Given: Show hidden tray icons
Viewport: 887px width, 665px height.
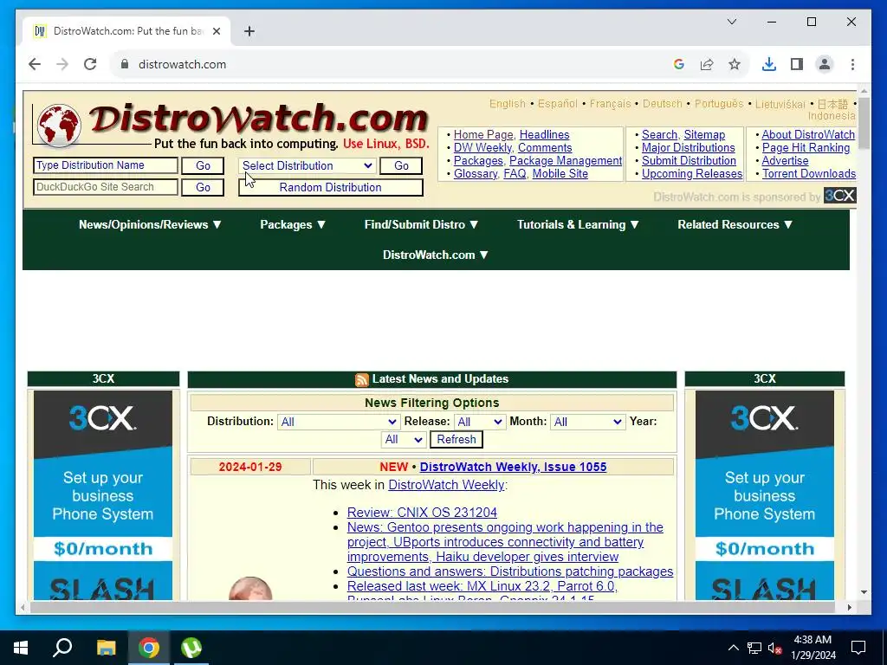Looking at the screenshot, I should coord(733,648).
